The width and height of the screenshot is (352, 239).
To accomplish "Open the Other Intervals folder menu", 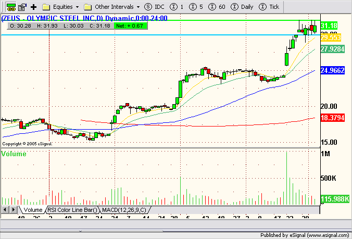I will tap(112, 7).
